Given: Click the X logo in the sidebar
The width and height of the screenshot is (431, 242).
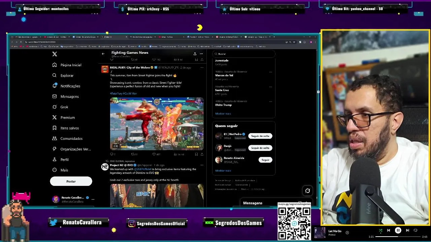Looking at the screenshot, I should click(55, 54).
